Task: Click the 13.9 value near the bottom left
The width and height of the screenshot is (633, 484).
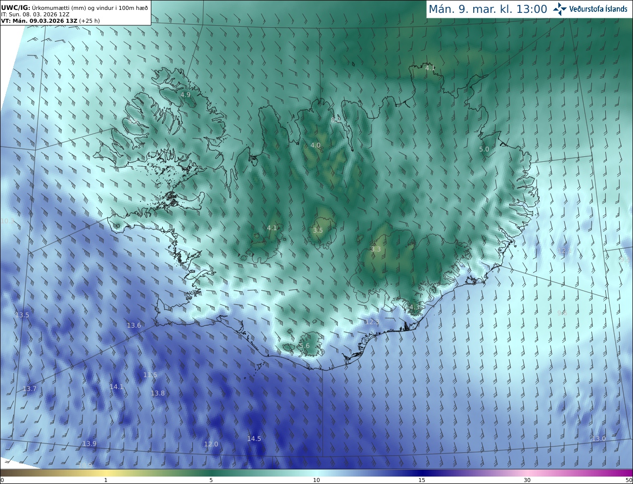Action: tap(90, 443)
